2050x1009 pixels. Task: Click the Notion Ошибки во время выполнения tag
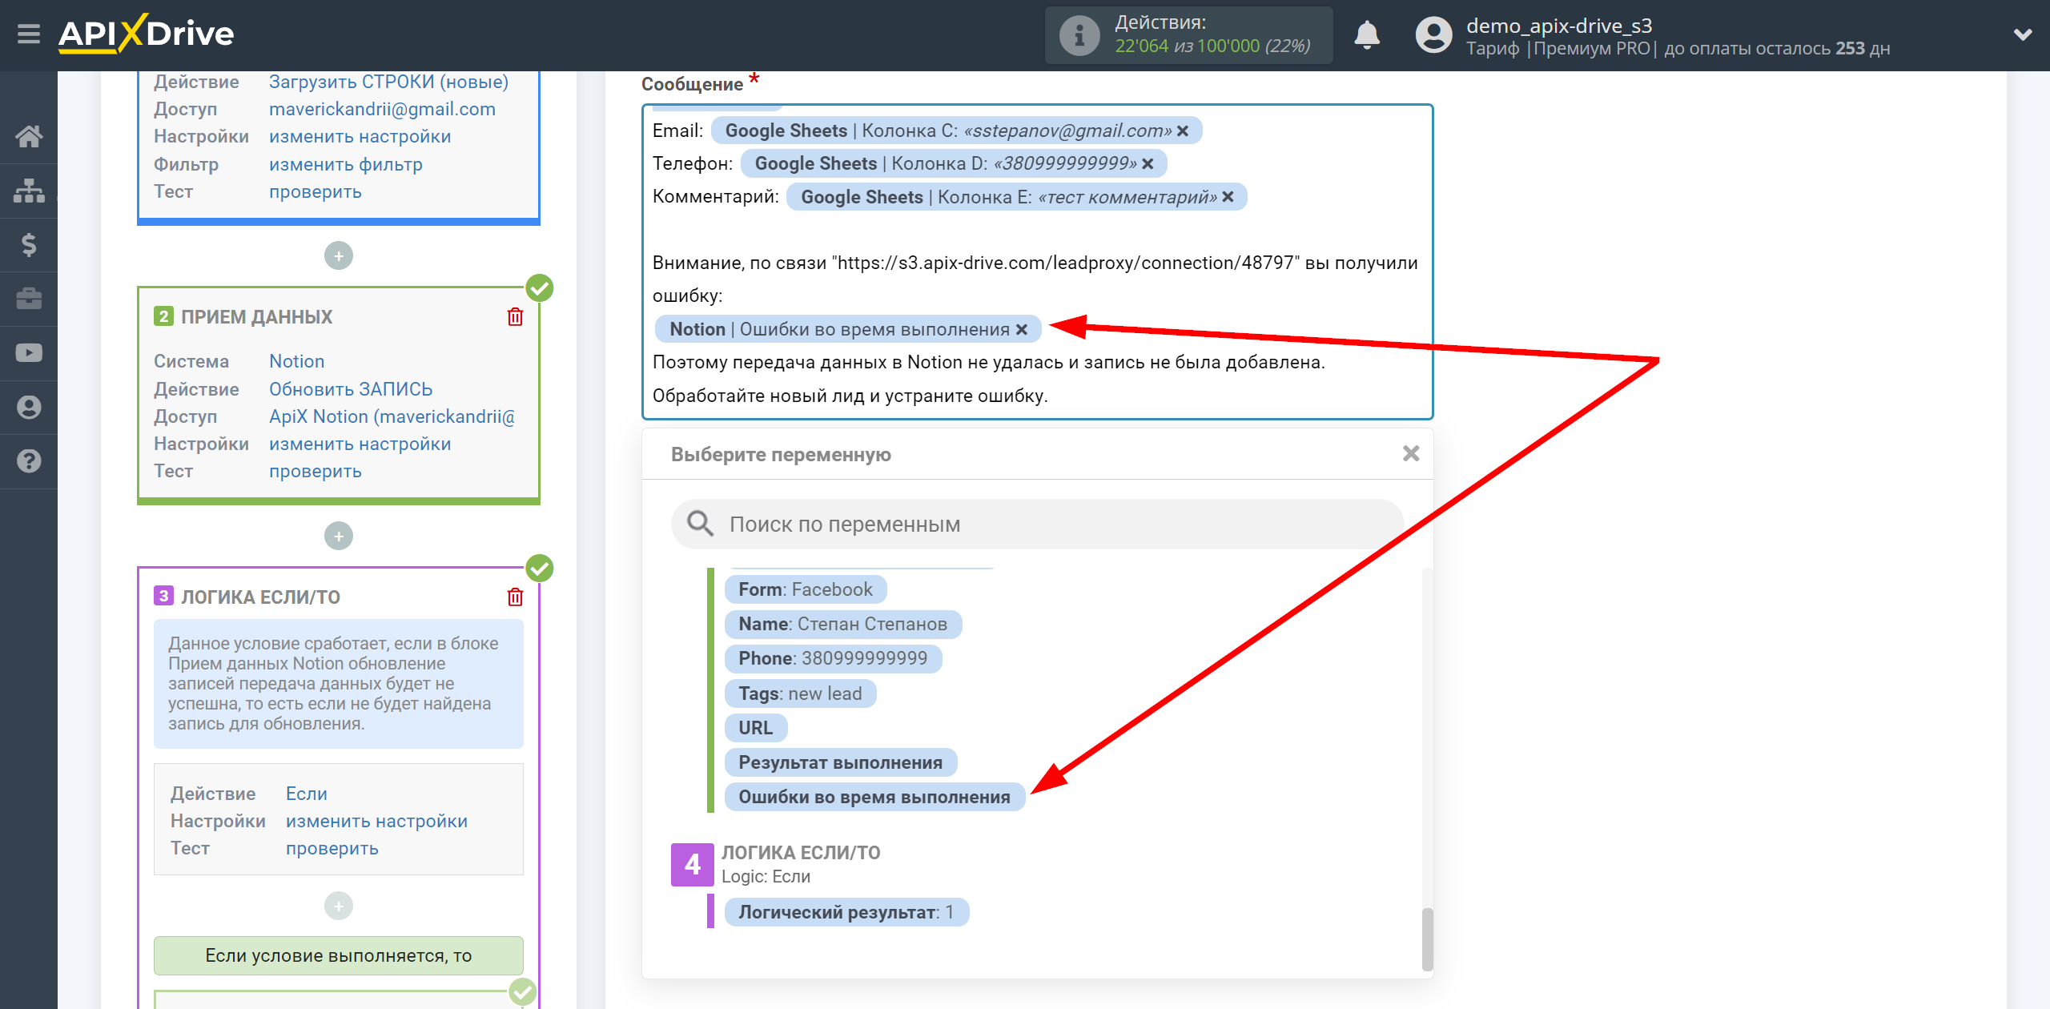coord(848,330)
